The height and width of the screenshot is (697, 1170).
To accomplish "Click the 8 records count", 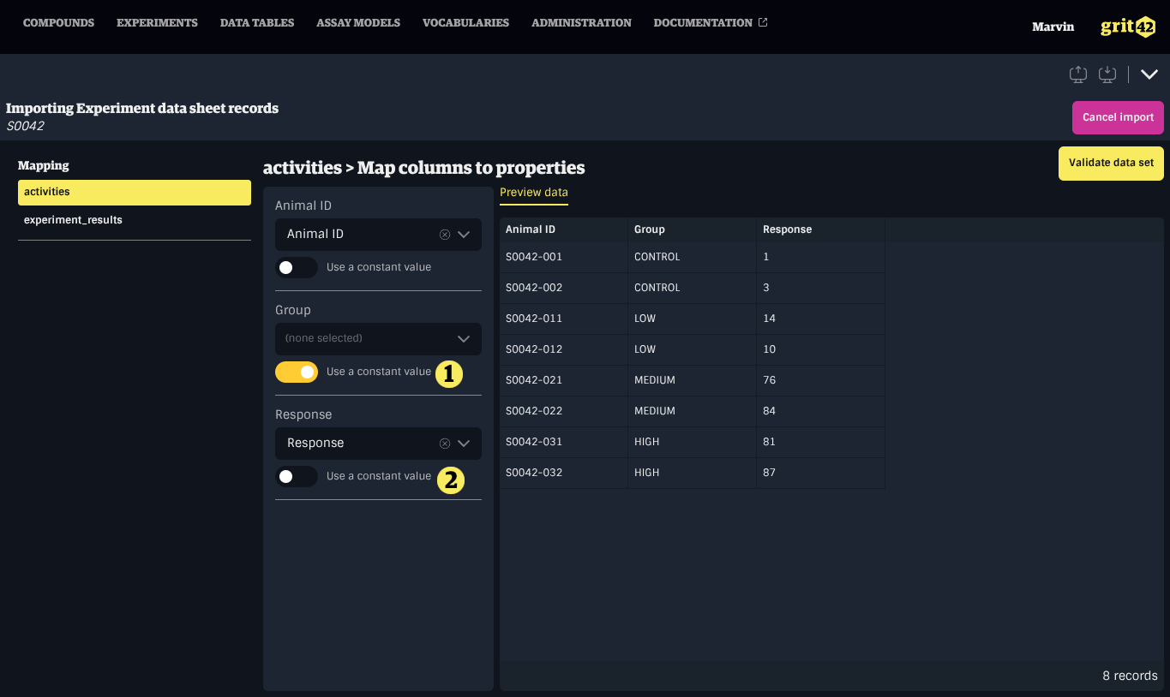I will [1130, 676].
